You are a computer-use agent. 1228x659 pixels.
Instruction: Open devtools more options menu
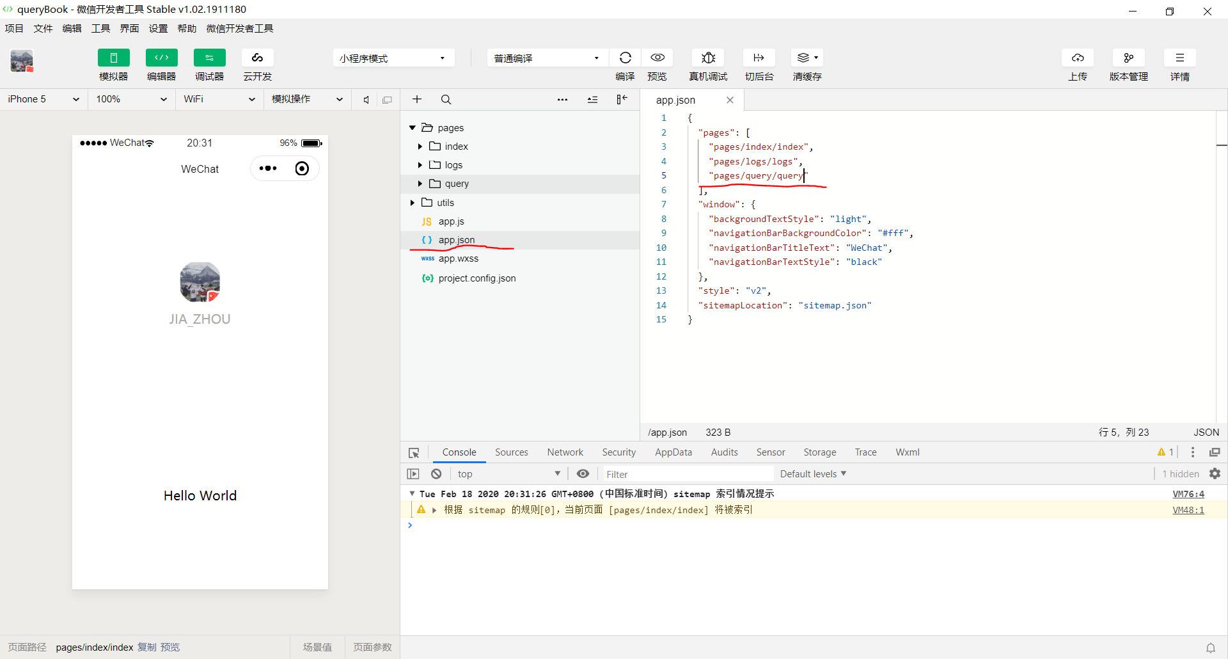1193,452
